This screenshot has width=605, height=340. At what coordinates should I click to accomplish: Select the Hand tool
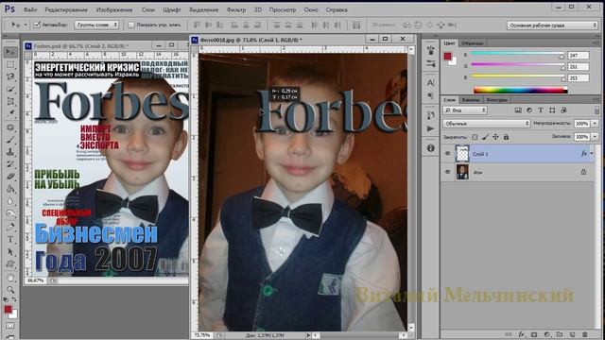tap(10, 278)
